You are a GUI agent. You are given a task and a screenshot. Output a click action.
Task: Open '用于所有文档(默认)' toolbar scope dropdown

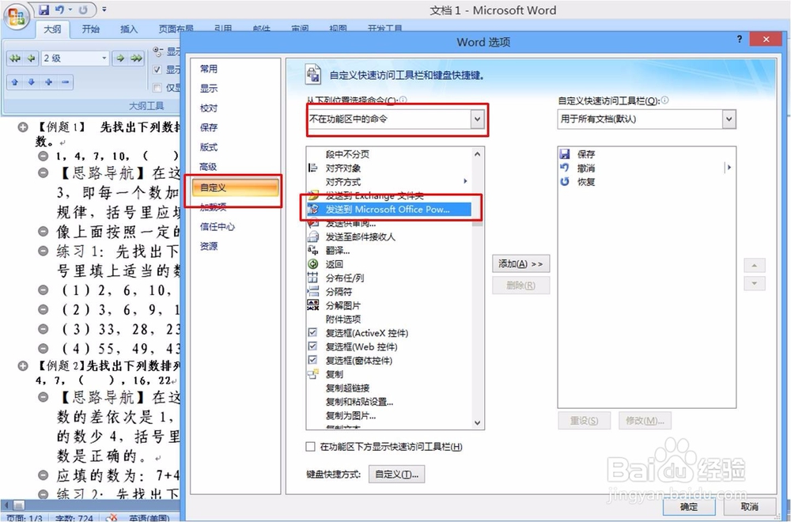(646, 119)
